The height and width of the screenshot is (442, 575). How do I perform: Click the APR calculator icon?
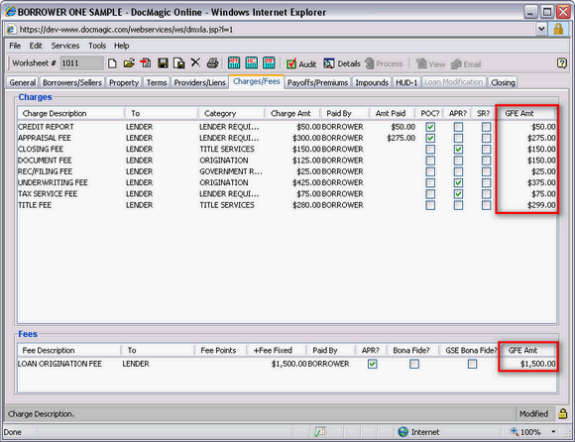(x=234, y=63)
